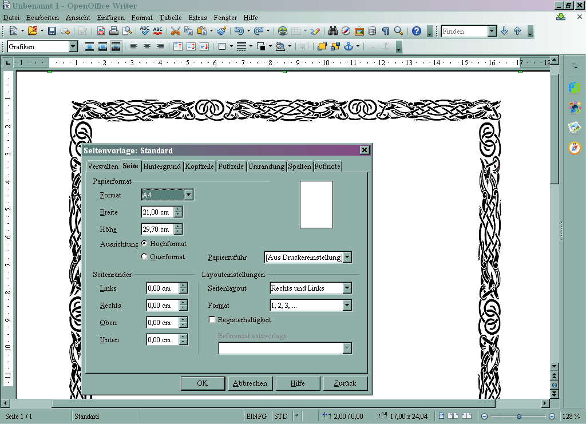
Task: Select the Querformat radio button
Action: click(145, 256)
